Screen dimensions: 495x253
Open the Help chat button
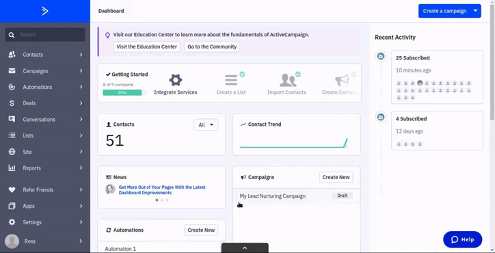click(462, 239)
